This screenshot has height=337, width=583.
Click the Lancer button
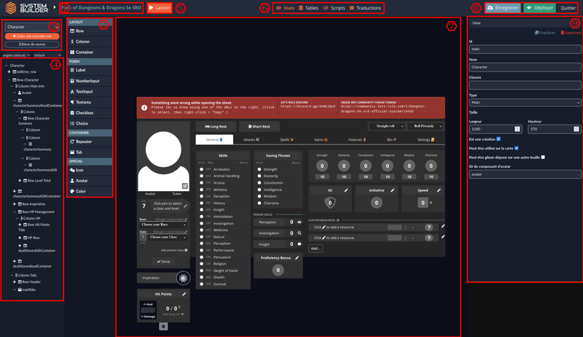click(x=160, y=8)
